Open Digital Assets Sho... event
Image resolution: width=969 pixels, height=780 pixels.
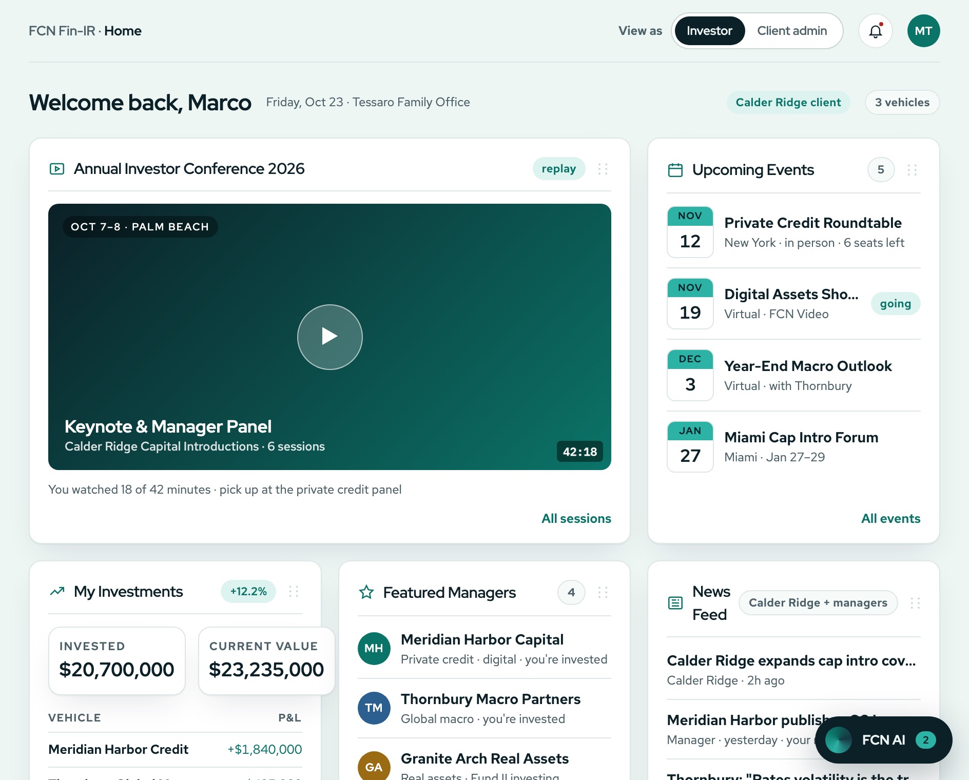coord(793,304)
